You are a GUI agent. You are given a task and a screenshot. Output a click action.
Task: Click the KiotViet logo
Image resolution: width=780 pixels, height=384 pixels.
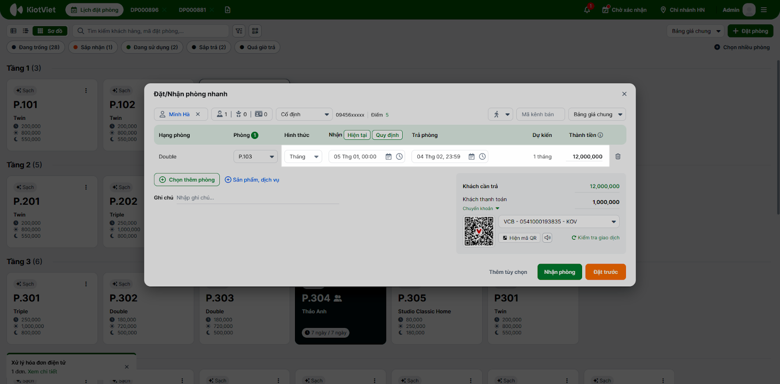click(x=33, y=10)
